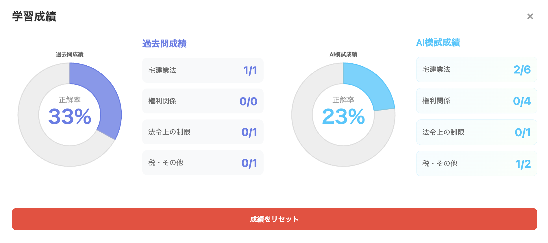Click the 33% accuracy donut center

click(x=70, y=115)
